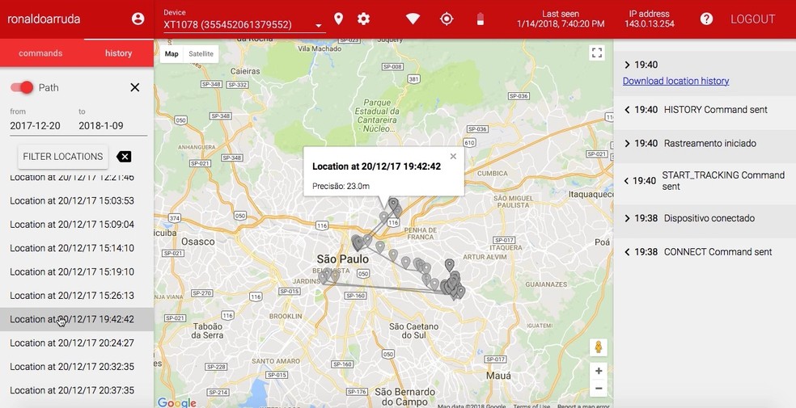
Task: Select Location at 20/12/17 15:14:10
Action: [x=77, y=248]
